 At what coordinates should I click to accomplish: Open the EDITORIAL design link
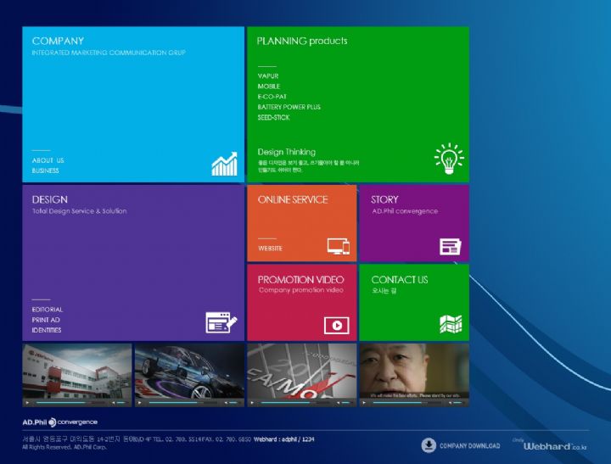(48, 310)
